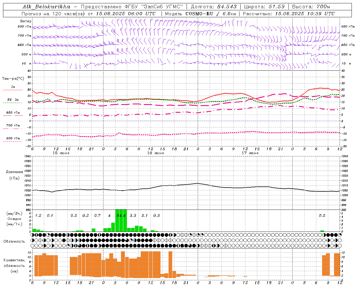Select the 'Широта: 51.59' header field
The height and width of the screenshot is (285, 356).
click(264, 7)
